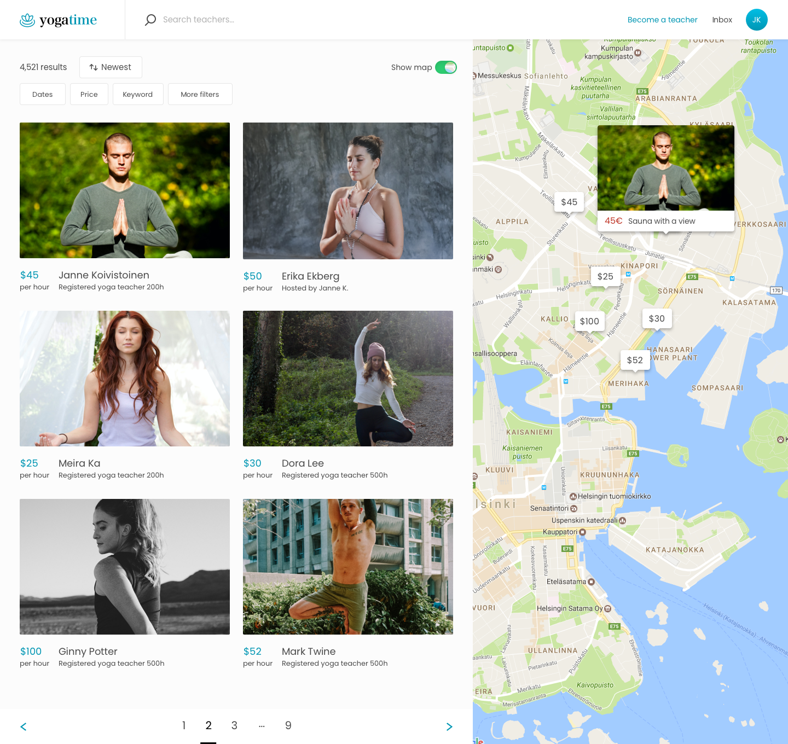Click the $30 map price marker
The image size is (788, 744).
(657, 318)
